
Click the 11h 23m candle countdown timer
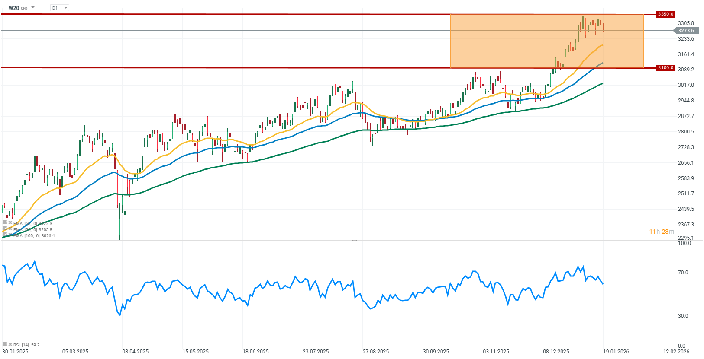(662, 232)
